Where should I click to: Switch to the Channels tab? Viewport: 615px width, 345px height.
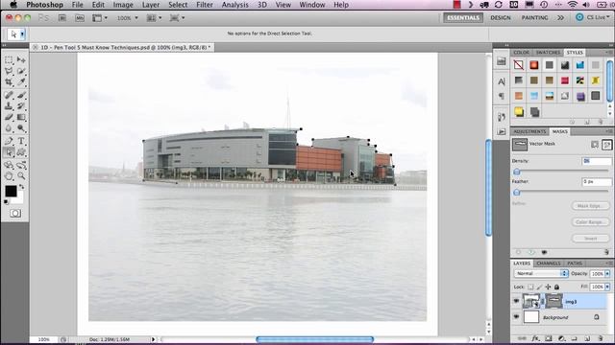(x=549, y=264)
